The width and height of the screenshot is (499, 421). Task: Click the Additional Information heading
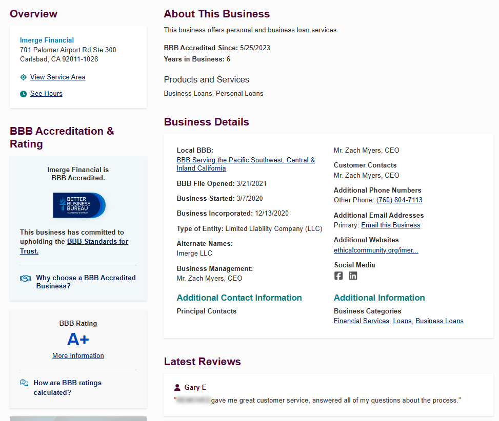pyautogui.click(x=379, y=298)
